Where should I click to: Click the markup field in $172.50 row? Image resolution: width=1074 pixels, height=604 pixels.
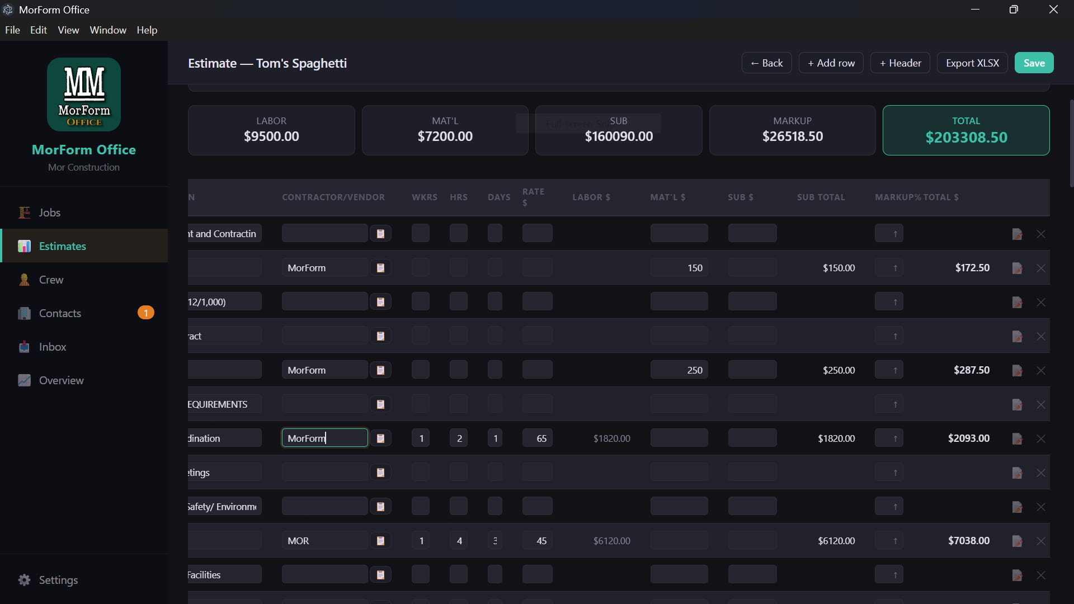889,268
